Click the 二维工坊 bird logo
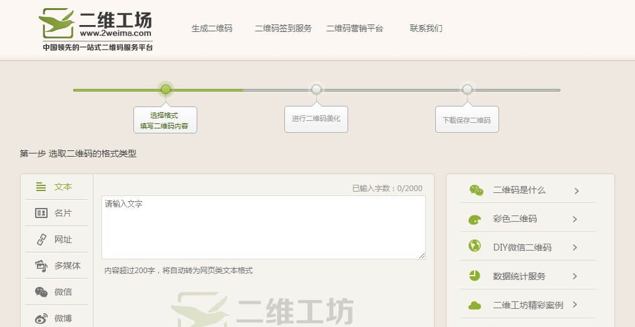The width and height of the screenshot is (635, 327). coord(56,23)
